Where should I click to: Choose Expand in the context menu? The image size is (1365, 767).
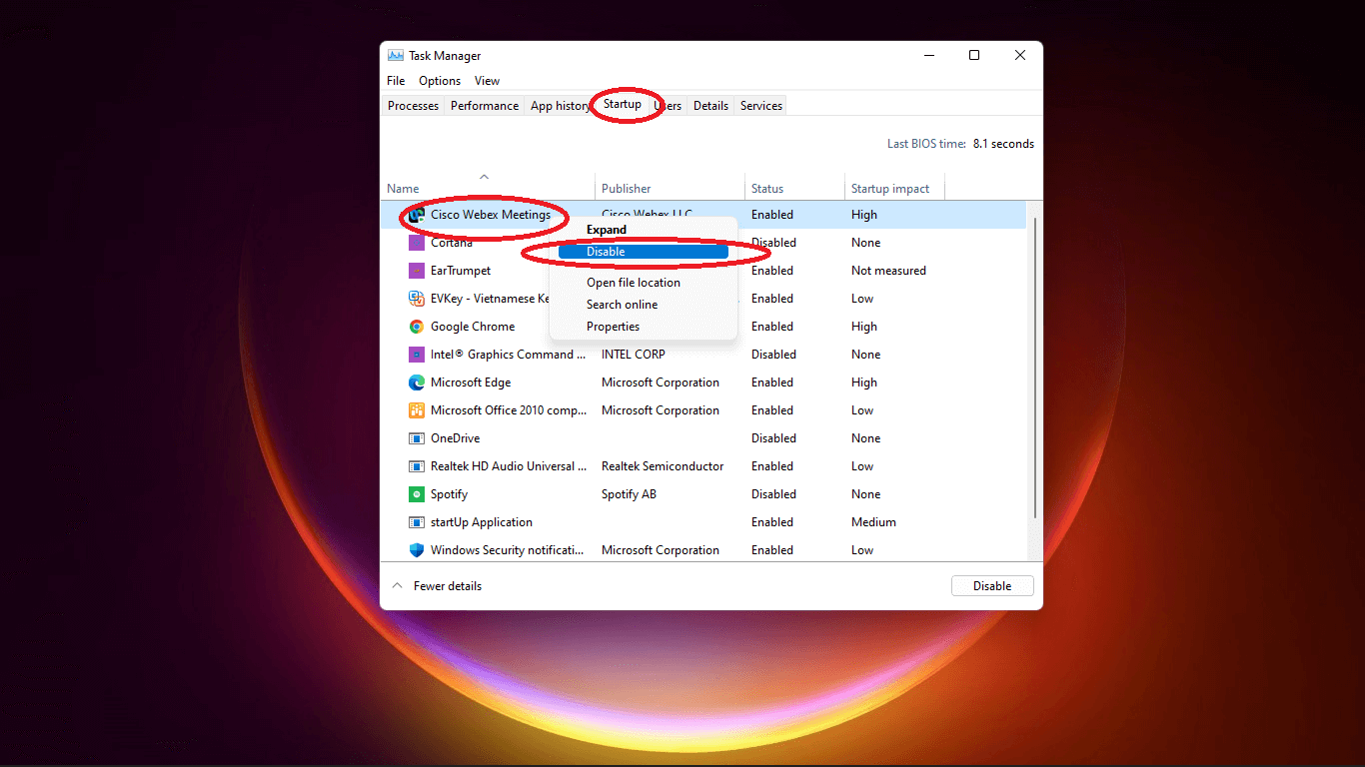pos(644,230)
